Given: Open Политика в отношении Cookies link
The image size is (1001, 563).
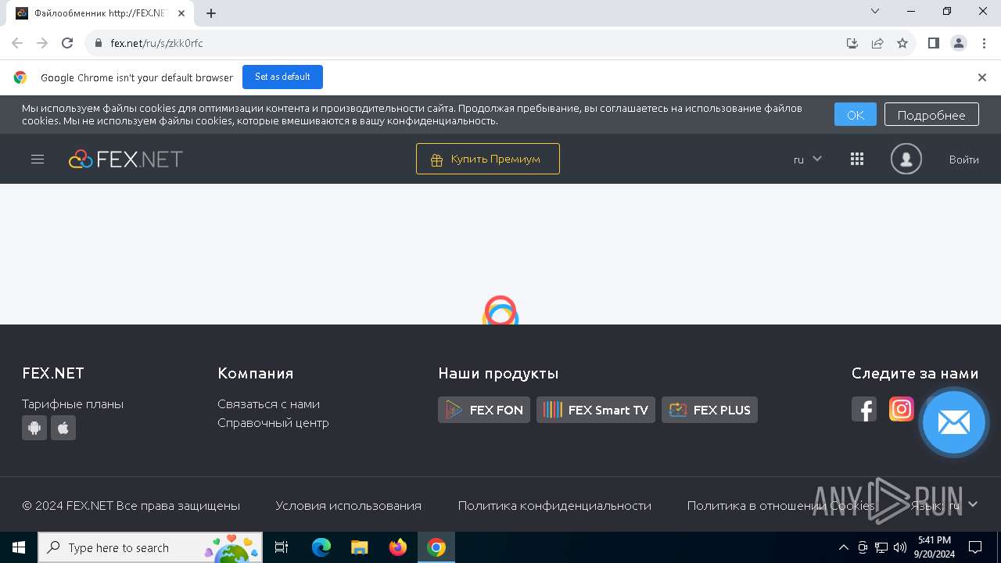Looking at the screenshot, I should pos(780,506).
